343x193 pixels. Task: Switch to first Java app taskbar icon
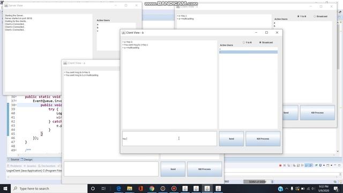[185, 188]
